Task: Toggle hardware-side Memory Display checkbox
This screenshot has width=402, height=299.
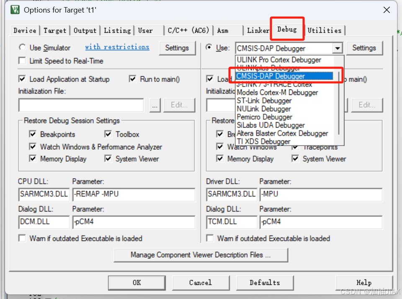Action: (x=220, y=158)
